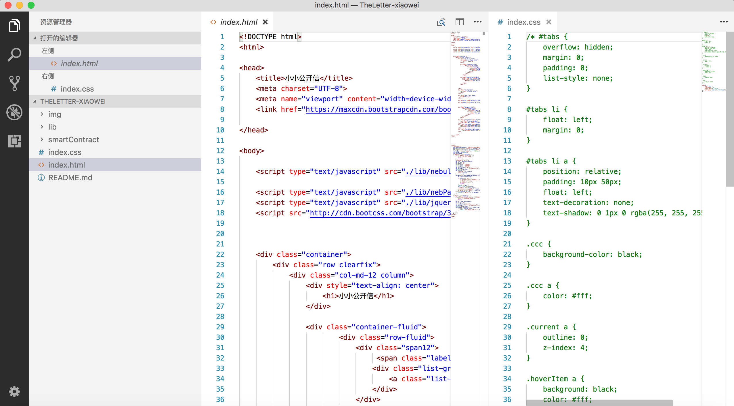Open right editor group's more actions menu
The width and height of the screenshot is (734, 406).
[x=724, y=22]
